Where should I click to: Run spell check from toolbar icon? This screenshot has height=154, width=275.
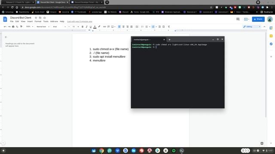click(17, 27)
